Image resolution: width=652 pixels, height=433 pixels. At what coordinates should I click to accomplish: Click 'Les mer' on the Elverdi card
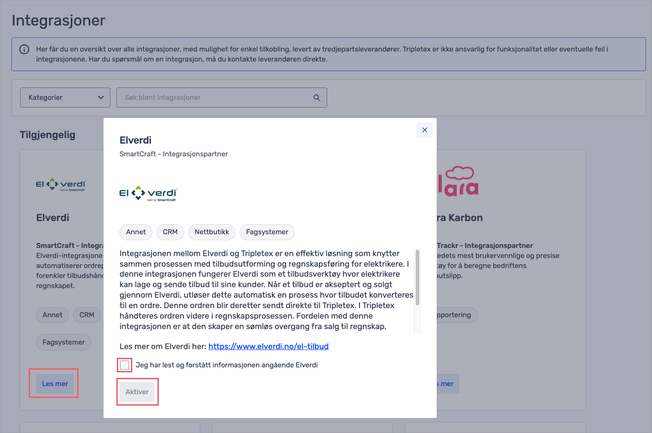click(x=55, y=384)
